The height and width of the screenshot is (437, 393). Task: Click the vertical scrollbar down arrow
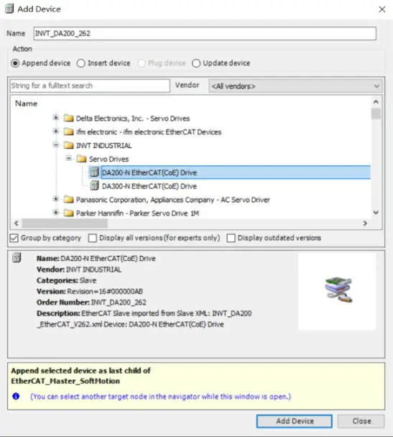click(x=376, y=213)
